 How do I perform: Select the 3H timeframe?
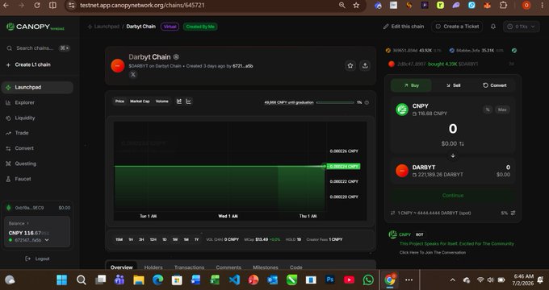click(141, 240)
